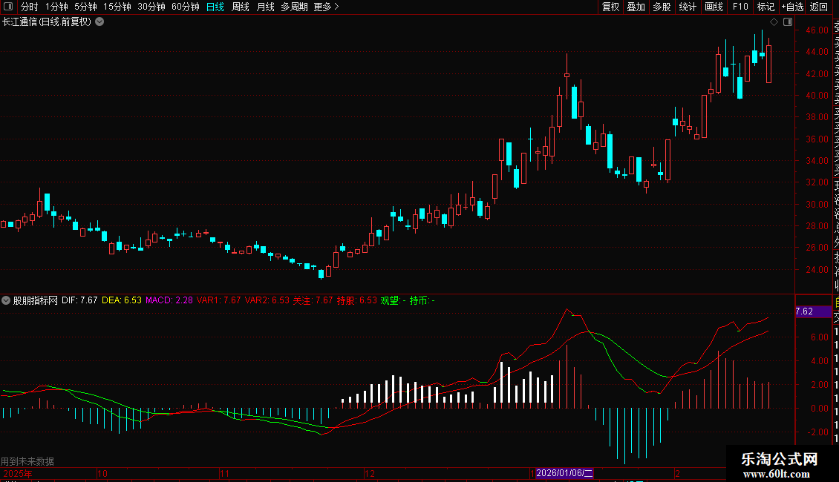Select the 5分钟 period tab
This screenshot has width=839, height=482.
click(85, 7)
